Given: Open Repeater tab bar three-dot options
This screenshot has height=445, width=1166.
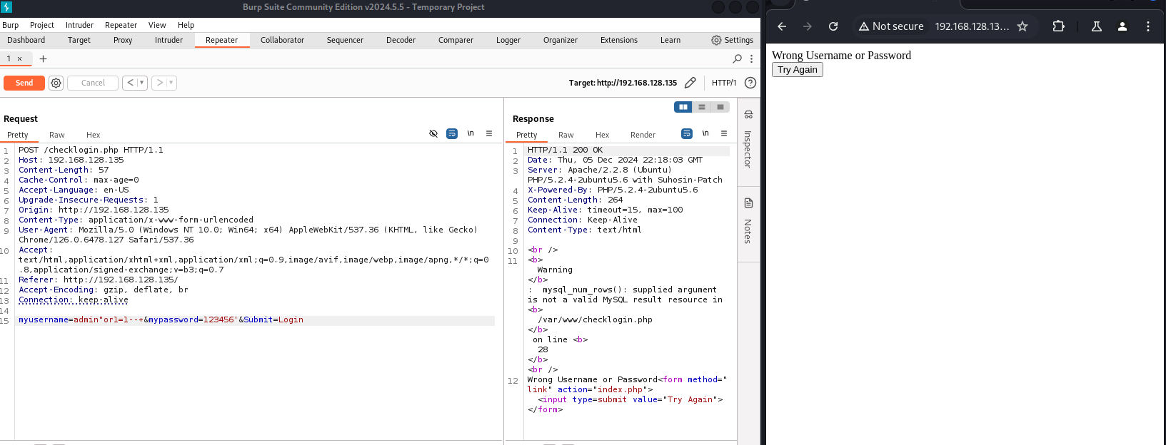Looking at the screenshot, I should click(751, 58).
